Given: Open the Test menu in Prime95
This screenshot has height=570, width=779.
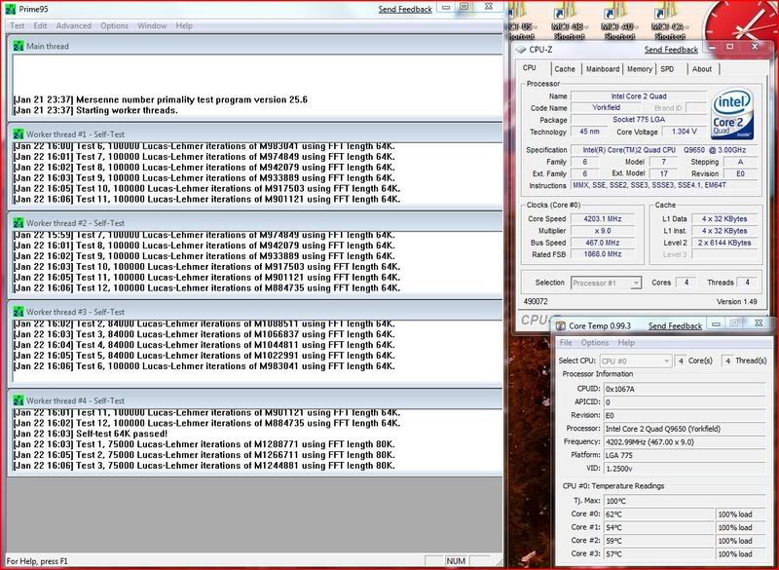Looking at the screenshot, I should click(17, 25).
